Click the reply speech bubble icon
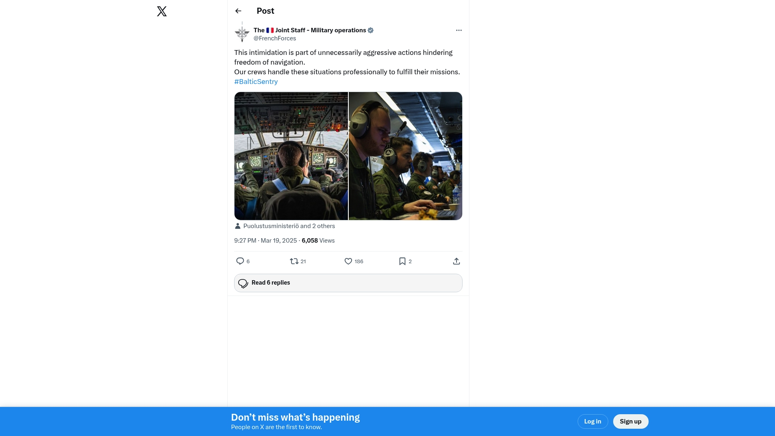Image resolution: width=775 pixels, height=436 pixels. pyautogui.click(x=240, y=261)
